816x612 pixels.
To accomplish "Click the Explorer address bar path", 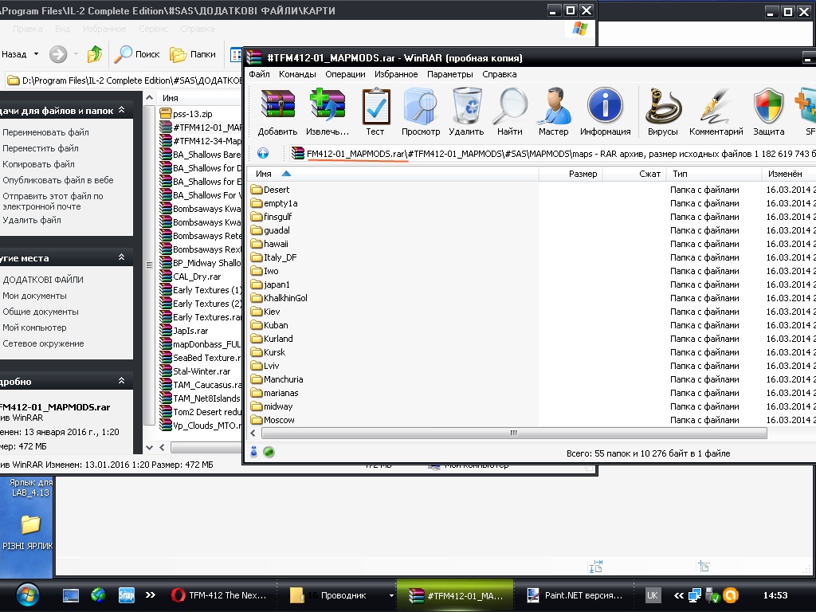I will [x=124, y=80].
